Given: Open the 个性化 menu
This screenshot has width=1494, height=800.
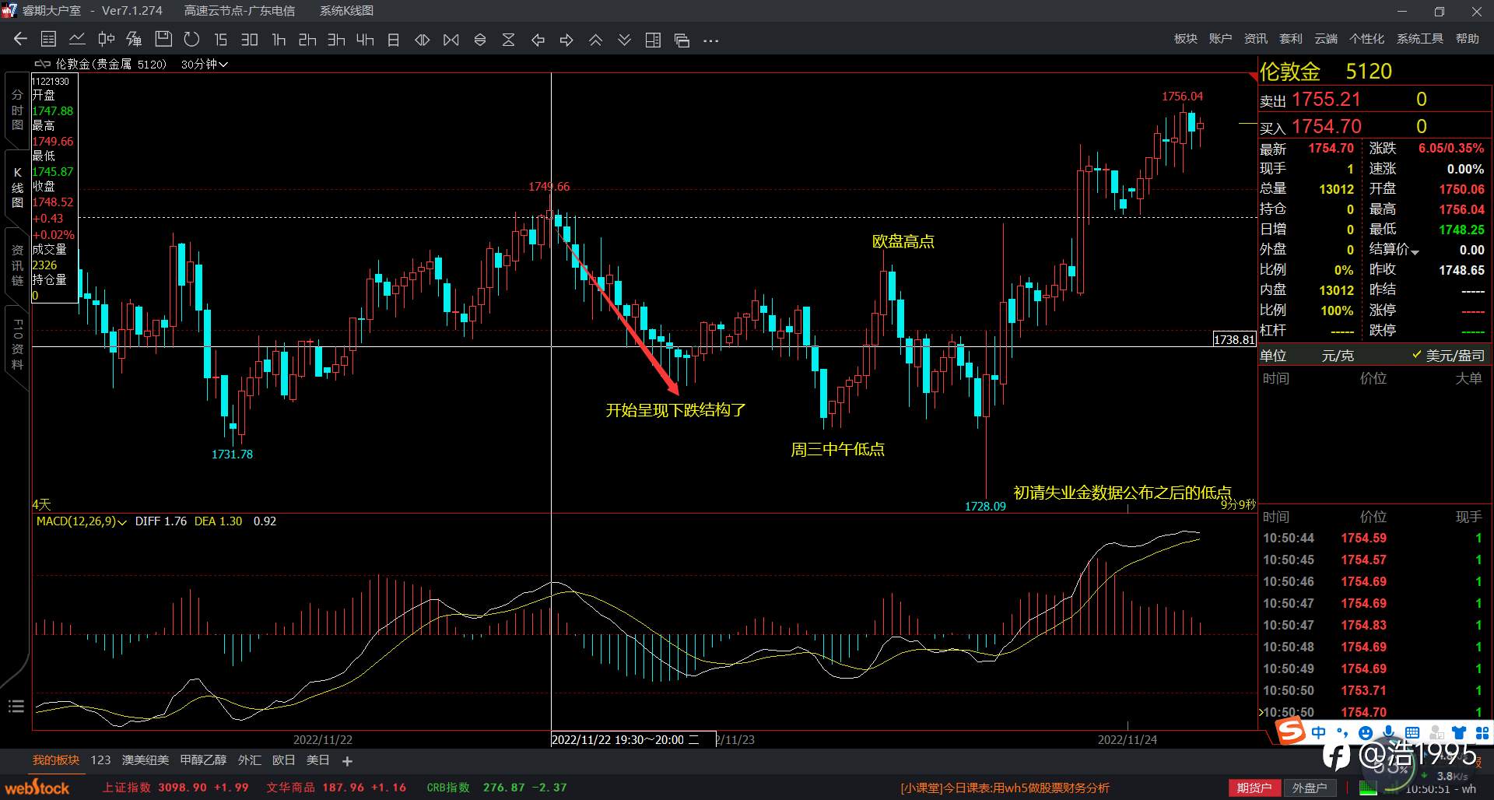Looking at the screenshot, I should point(1367,39).
